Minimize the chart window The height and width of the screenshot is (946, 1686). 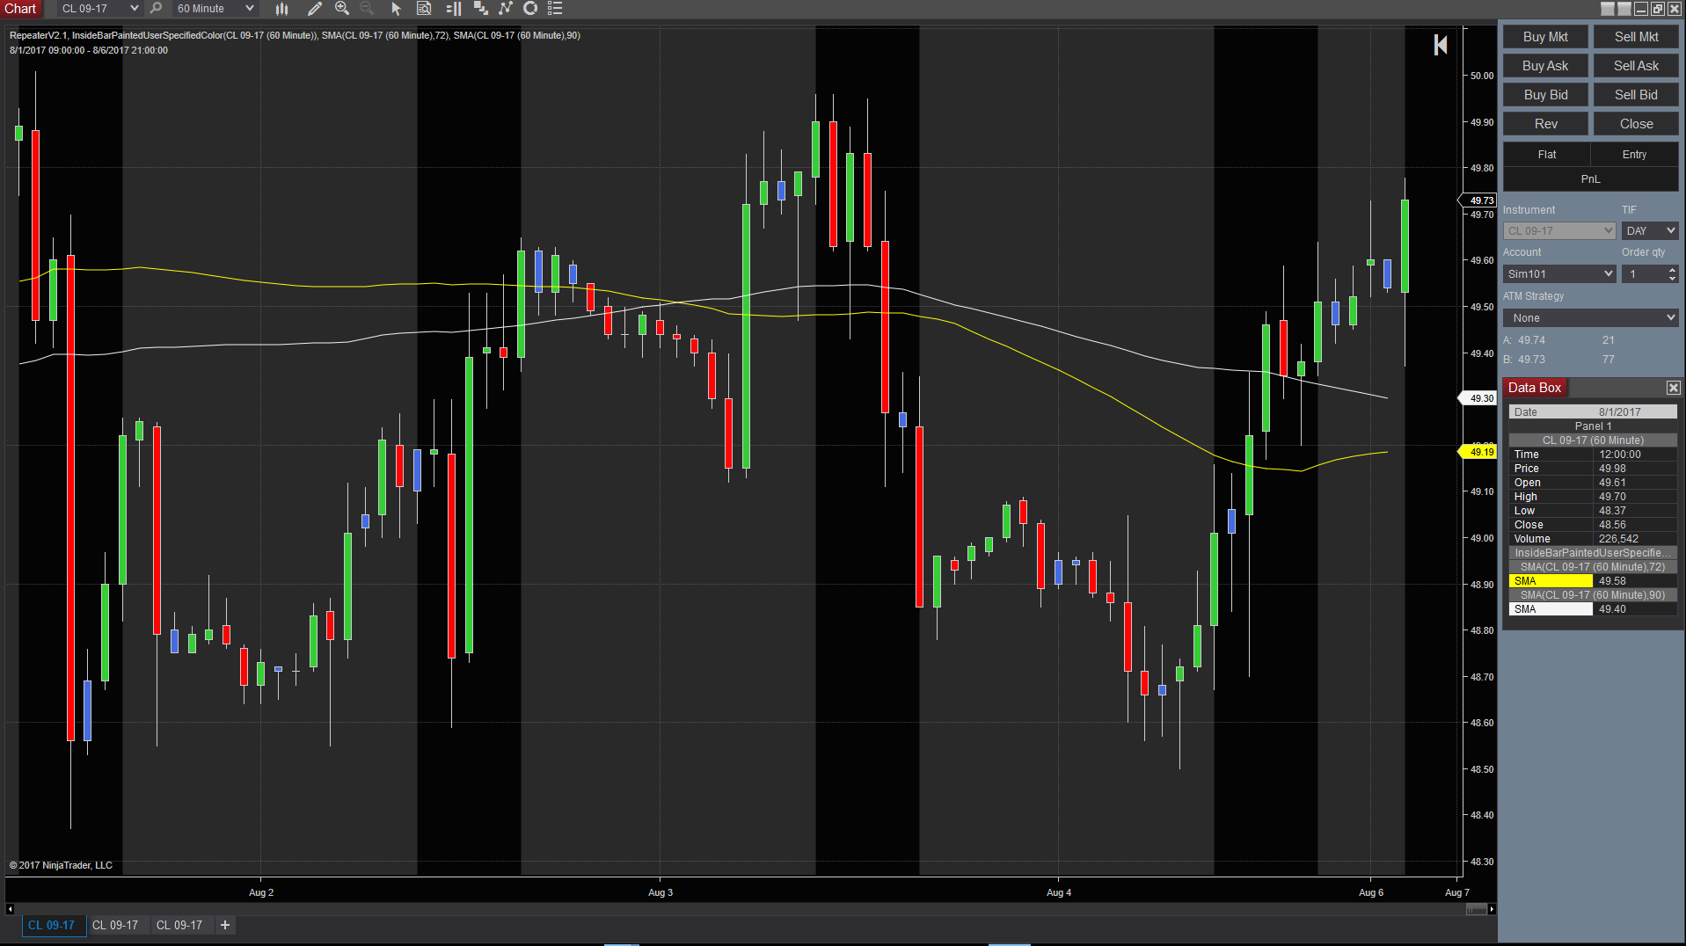[x=1640, y=9]
